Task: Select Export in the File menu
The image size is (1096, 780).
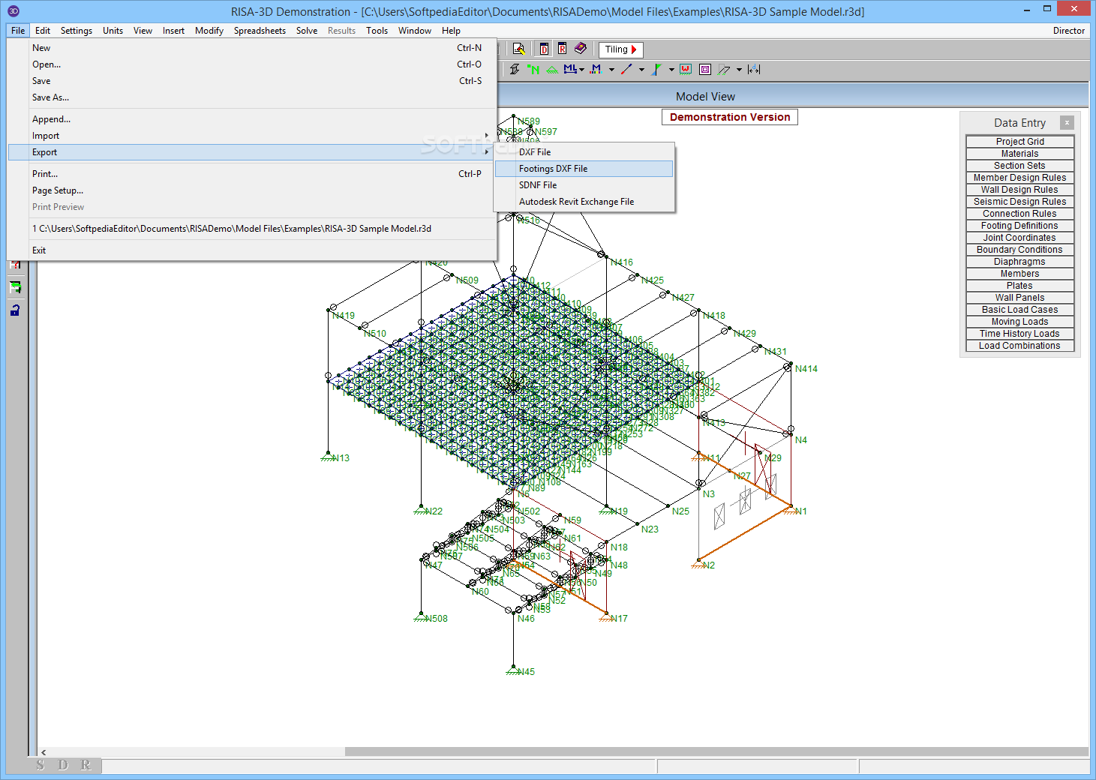Action: point(252,152)
